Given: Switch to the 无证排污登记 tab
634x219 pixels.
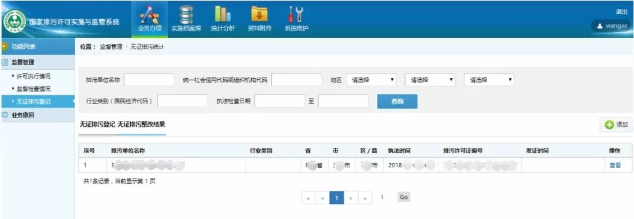Looking at the screenshot, I should [x=97, y=124].
